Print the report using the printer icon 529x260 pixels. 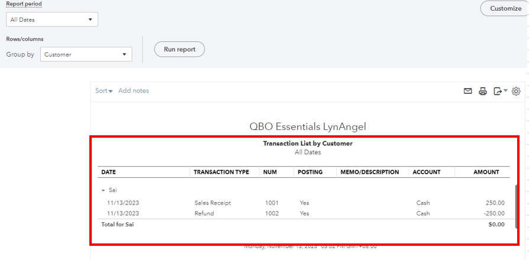[x=483, y=91]
